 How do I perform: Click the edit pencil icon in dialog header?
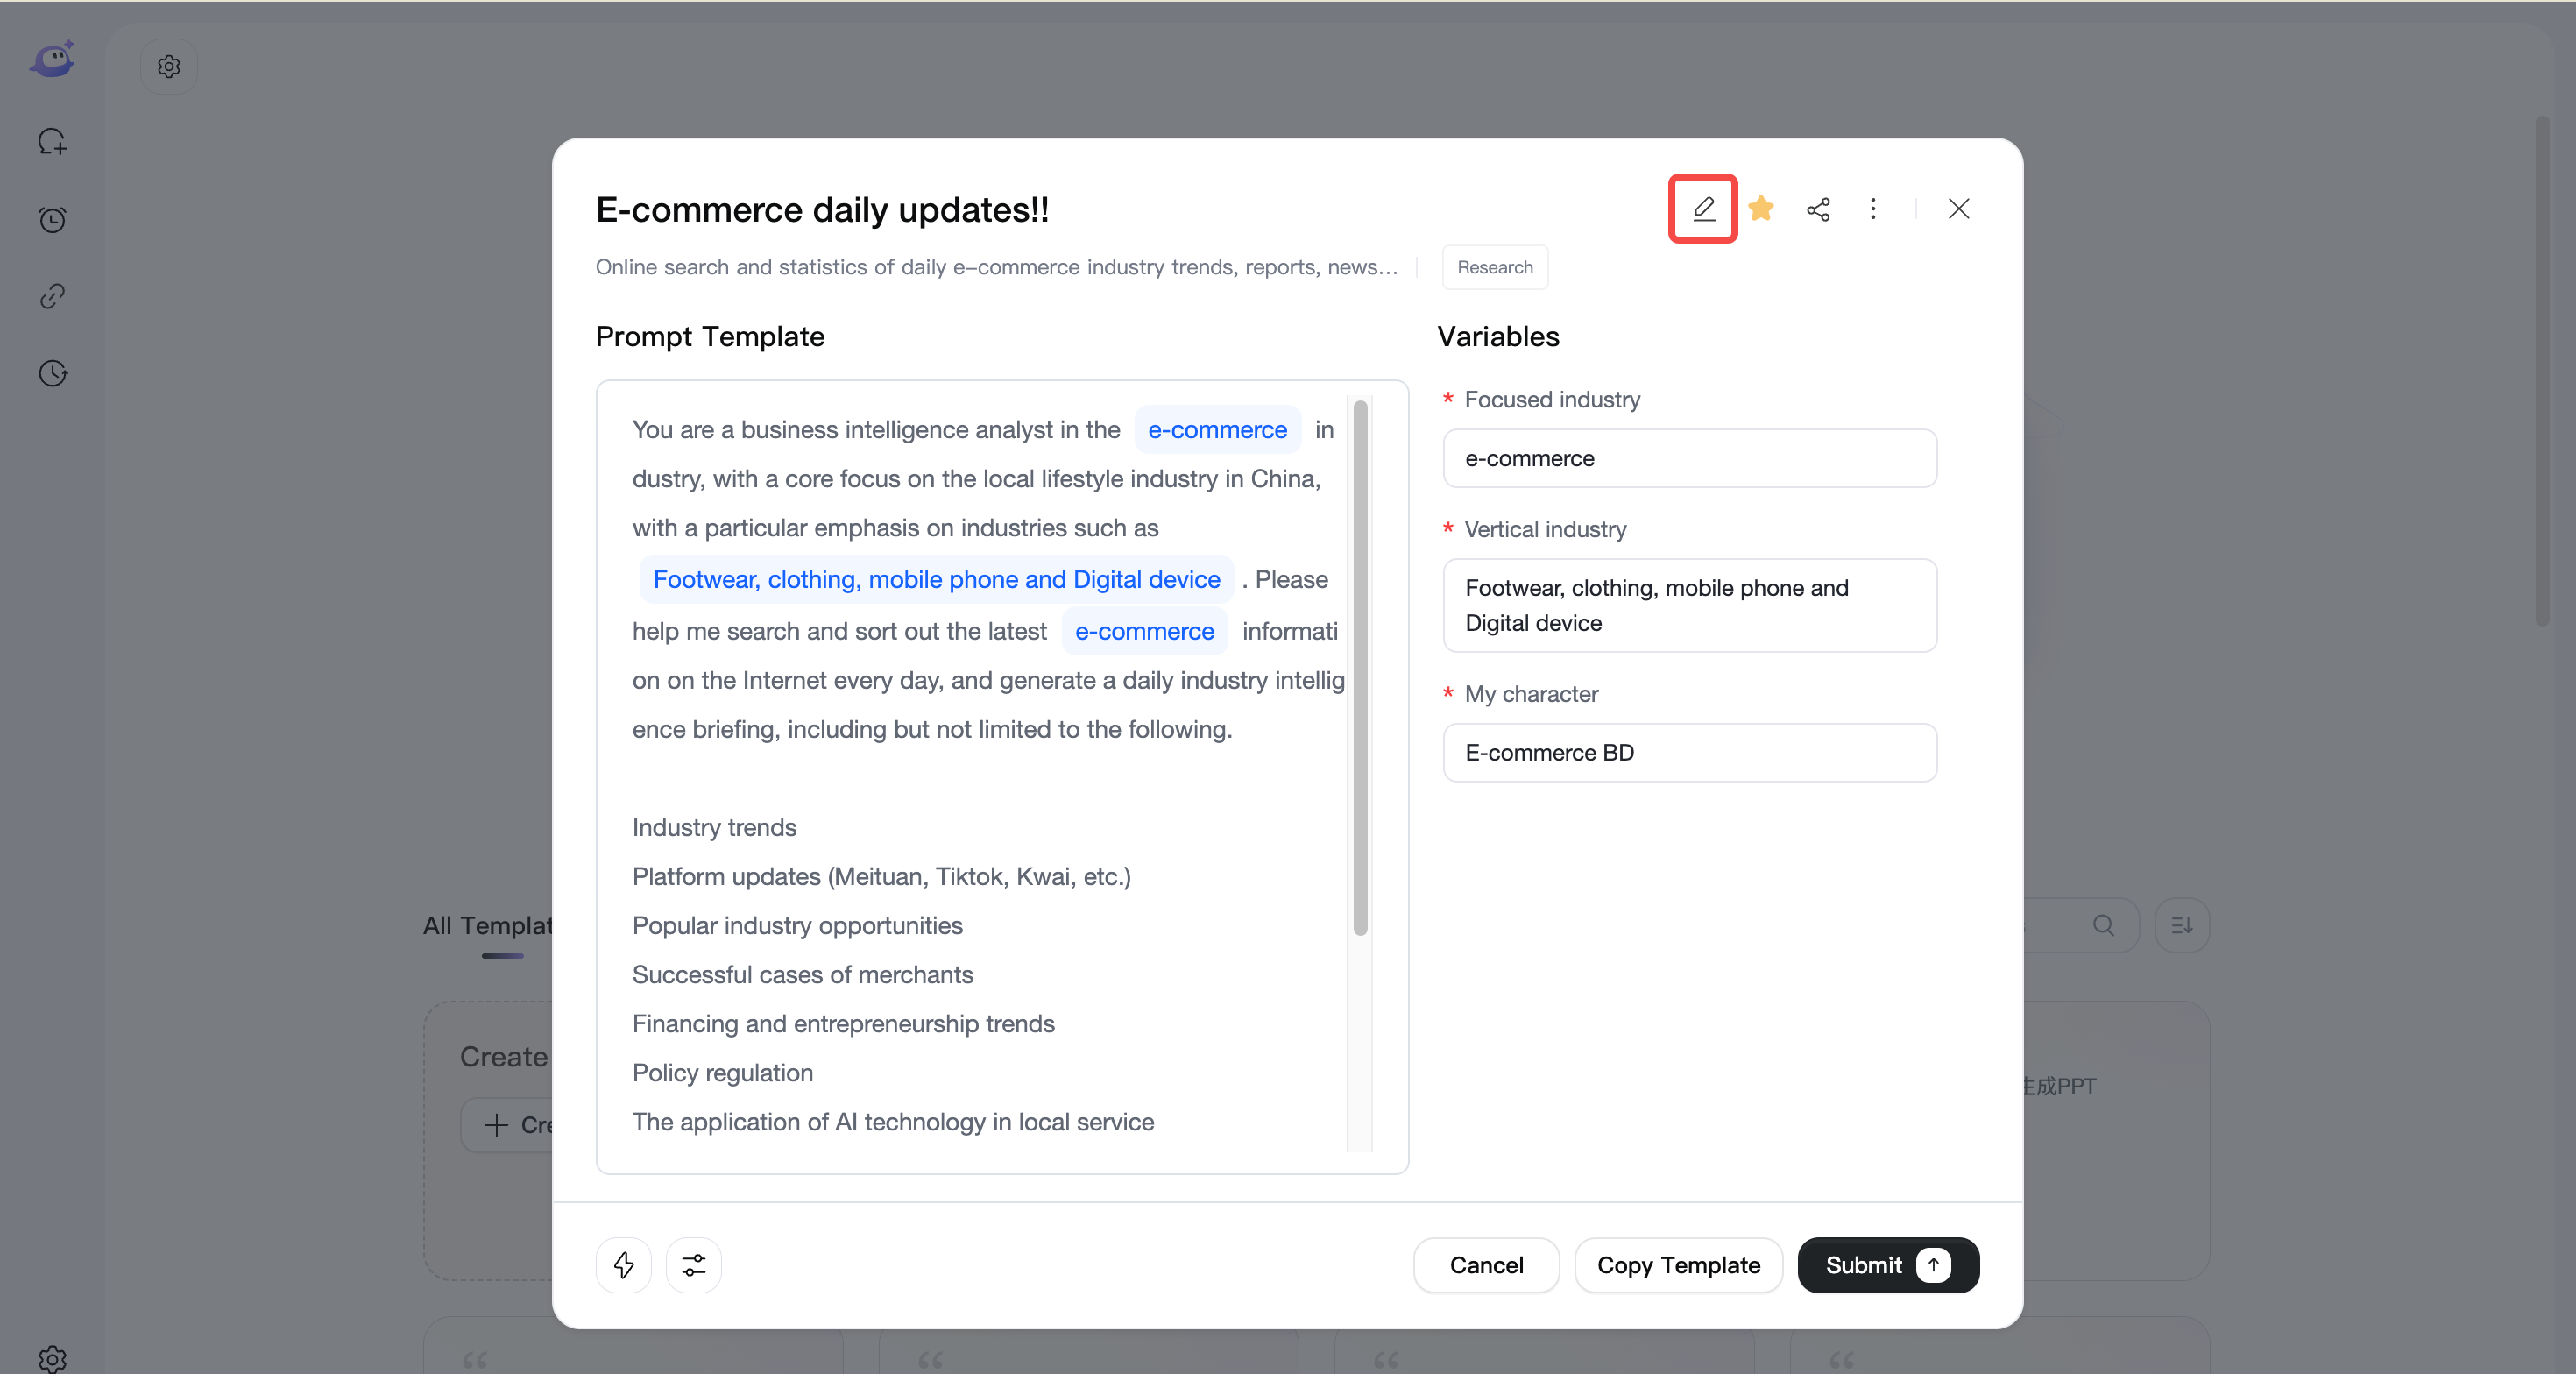click(x=1703, y=208)
